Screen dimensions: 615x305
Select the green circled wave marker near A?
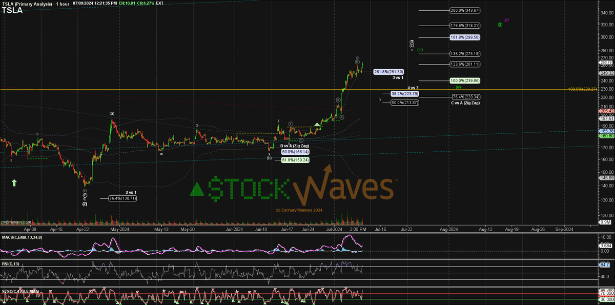499,25
